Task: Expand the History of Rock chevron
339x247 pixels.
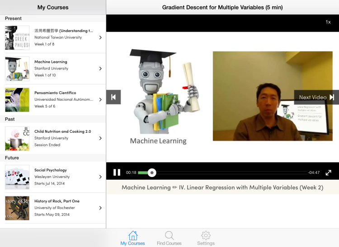Action: pos(100,208)
